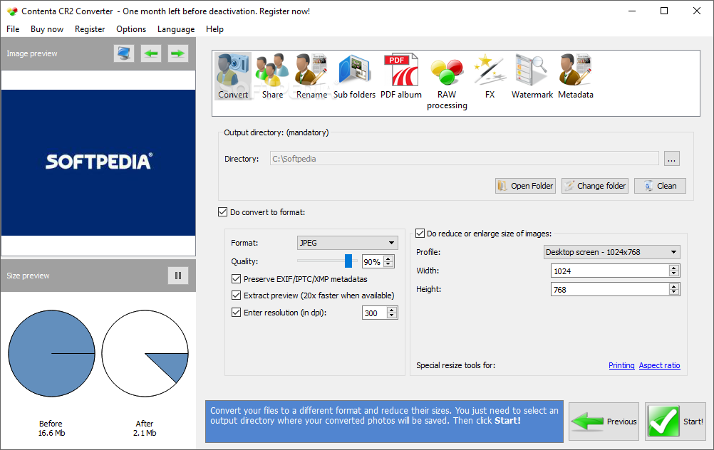
Task: Increase Quality percent with up arrow
Action: (x=388, y=259)
